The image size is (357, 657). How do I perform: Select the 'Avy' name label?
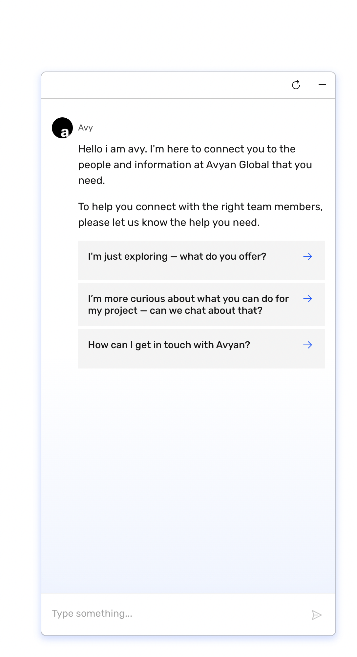[85, 128]
